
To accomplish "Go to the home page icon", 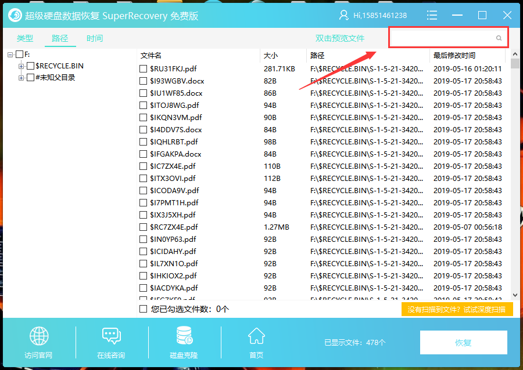I will click(x=256, y=336).
